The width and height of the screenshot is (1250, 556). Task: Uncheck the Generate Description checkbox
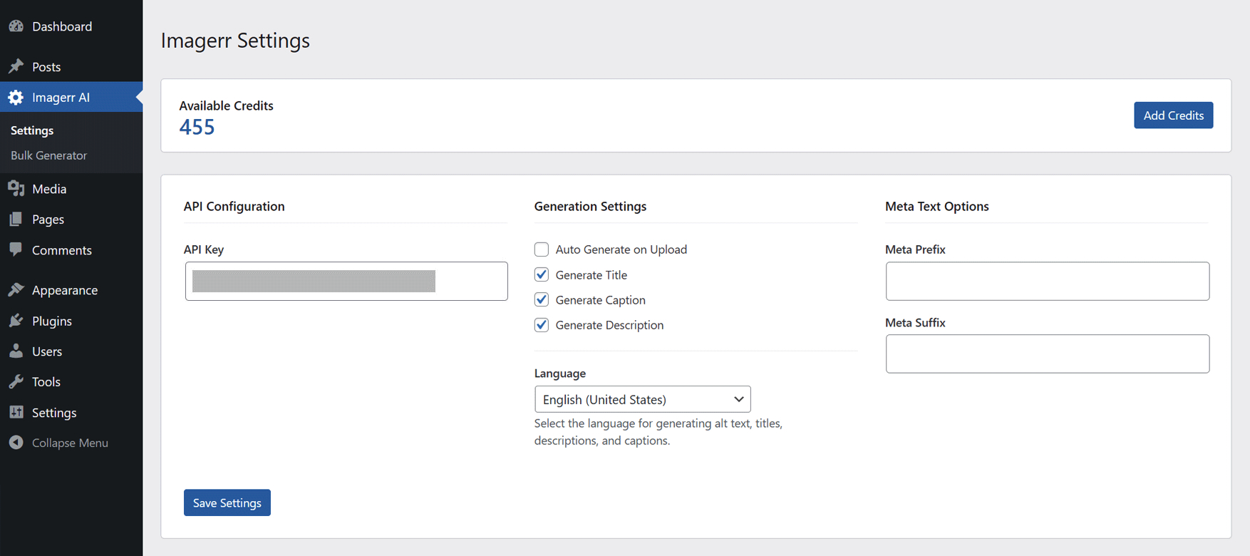tap(542, 325)
